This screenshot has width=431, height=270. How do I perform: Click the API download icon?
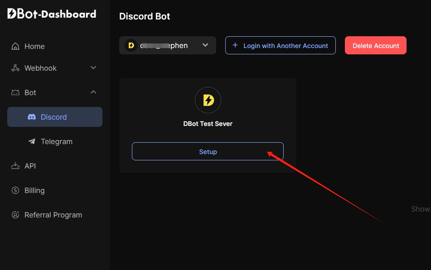[x=15, y=166]
